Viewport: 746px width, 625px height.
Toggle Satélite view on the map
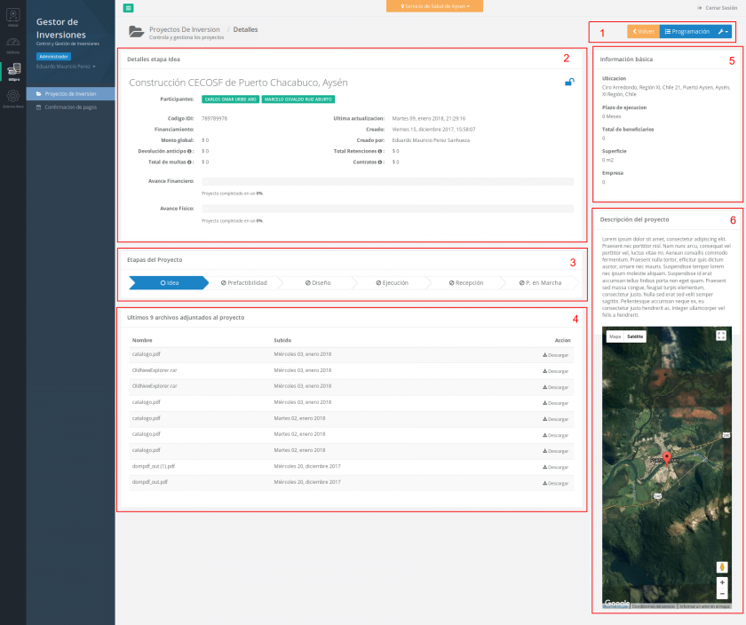tap(635, 336)
